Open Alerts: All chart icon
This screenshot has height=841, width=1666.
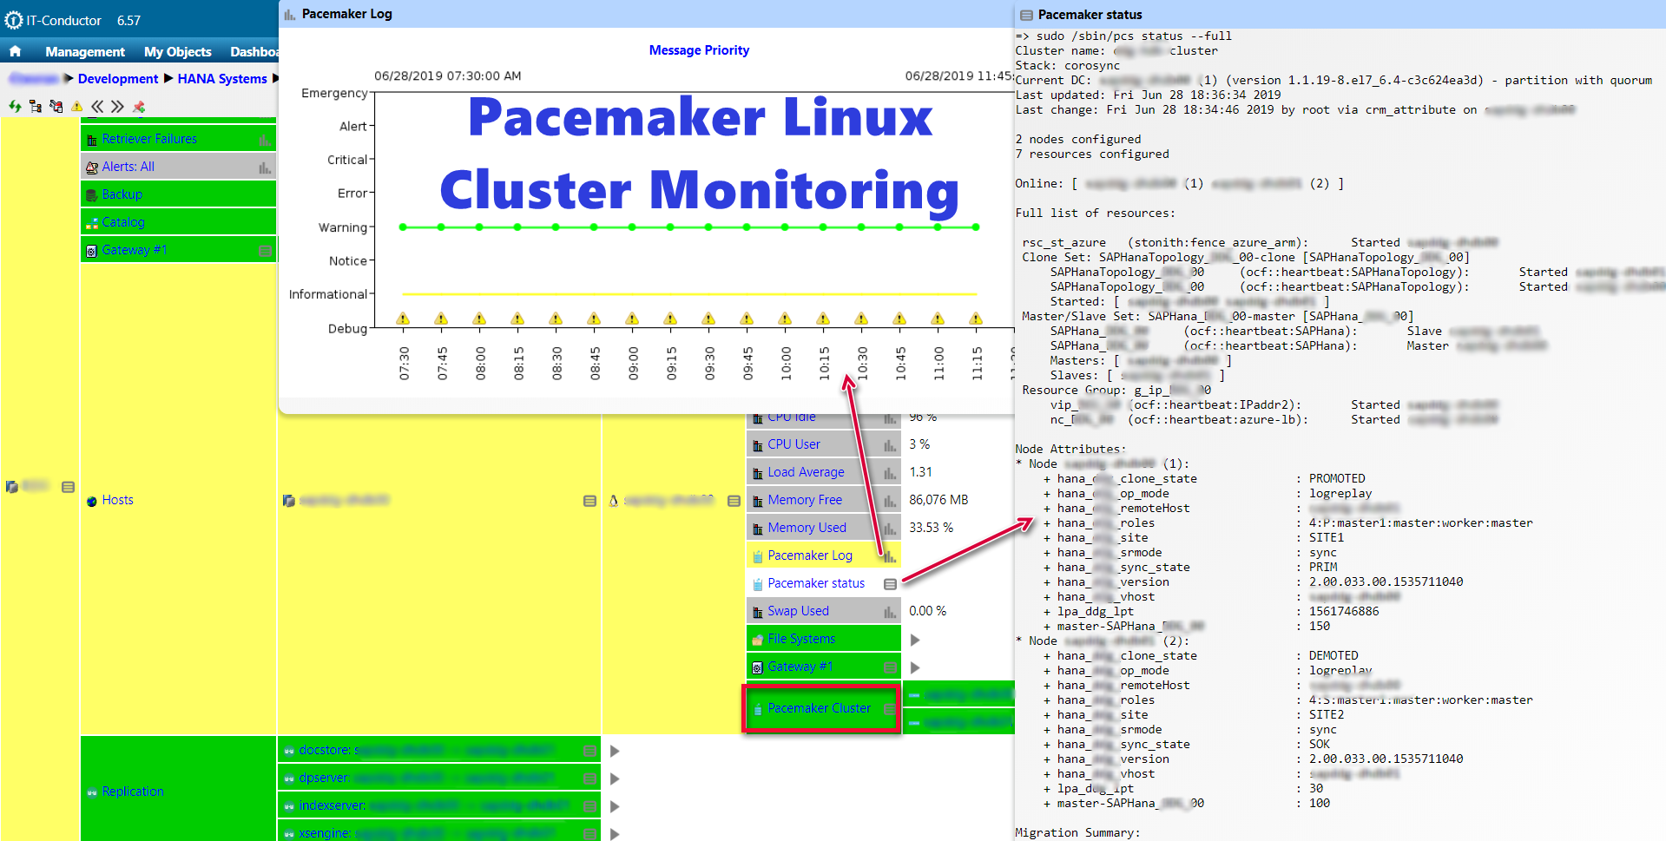coord(265,167)
